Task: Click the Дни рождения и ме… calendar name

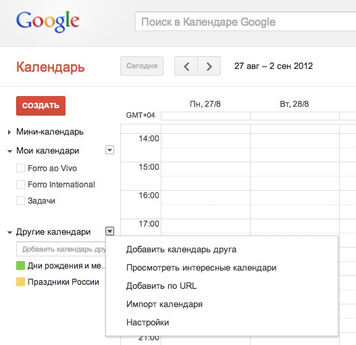Action: 66,266
